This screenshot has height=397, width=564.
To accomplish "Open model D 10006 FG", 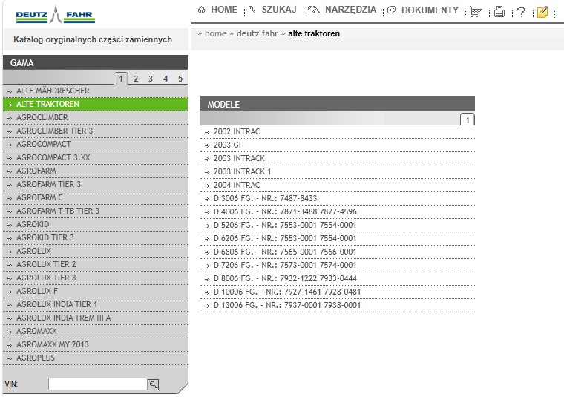I will (338, 292).
